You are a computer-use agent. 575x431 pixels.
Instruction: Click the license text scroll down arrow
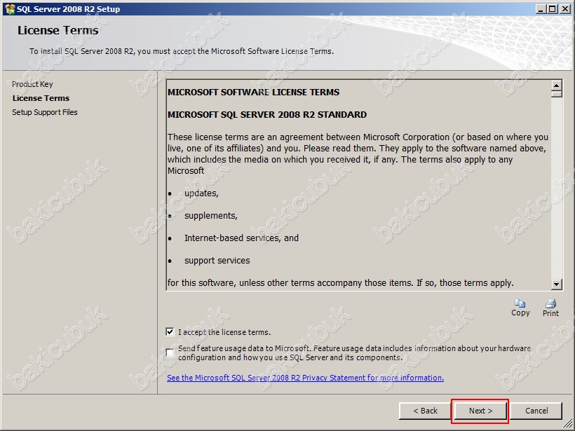coord(557,284)
